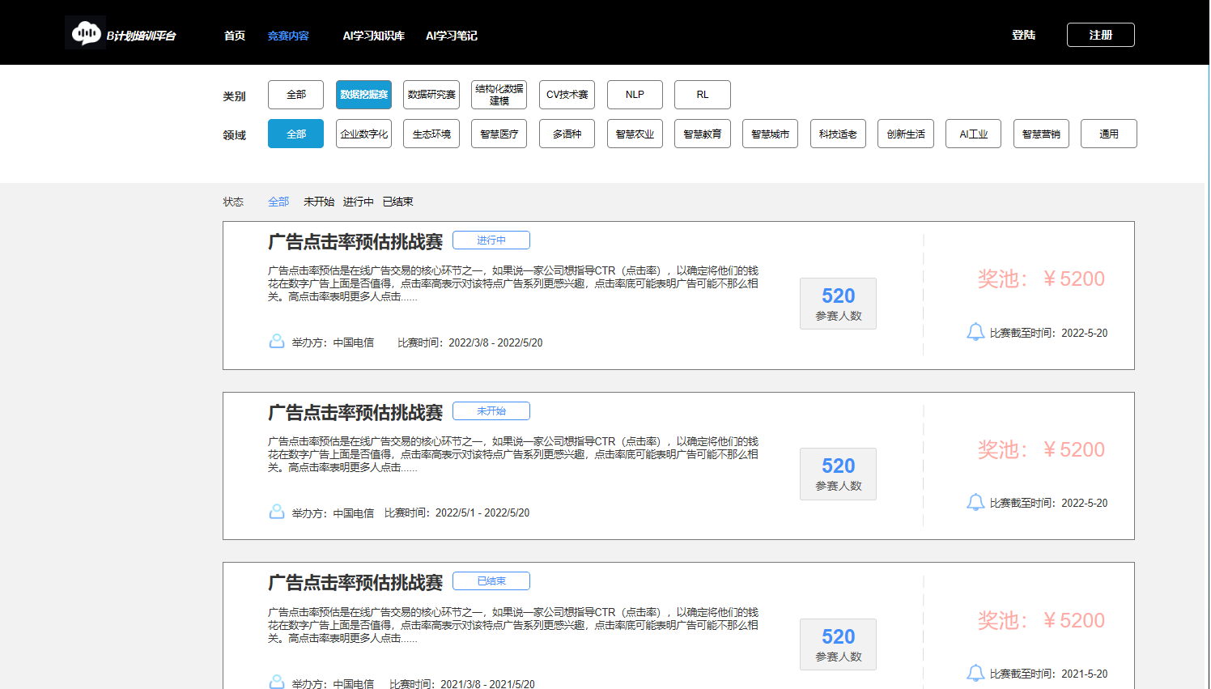Select the CV技术赛 category filter
This screenshot has width=1211, height=689.
pos(567,95)
